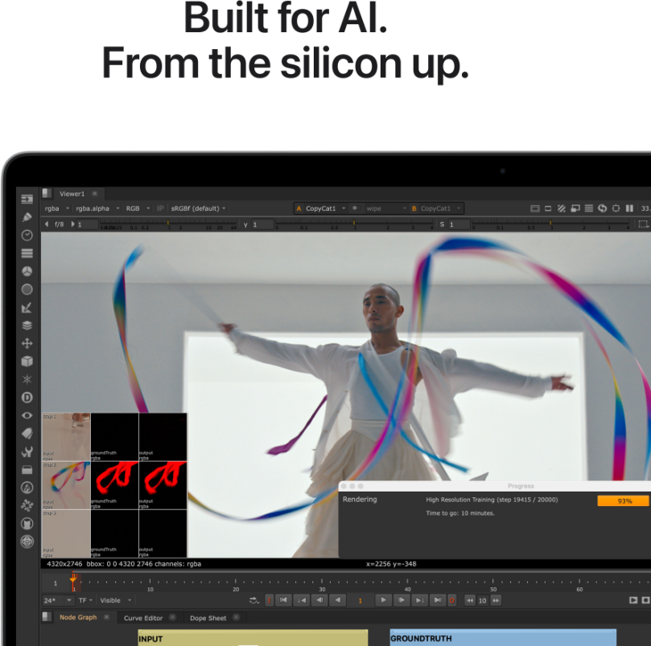Pause the viewer using the pause icon
Viewport: 651px width, 646px height.
(630, 209)
